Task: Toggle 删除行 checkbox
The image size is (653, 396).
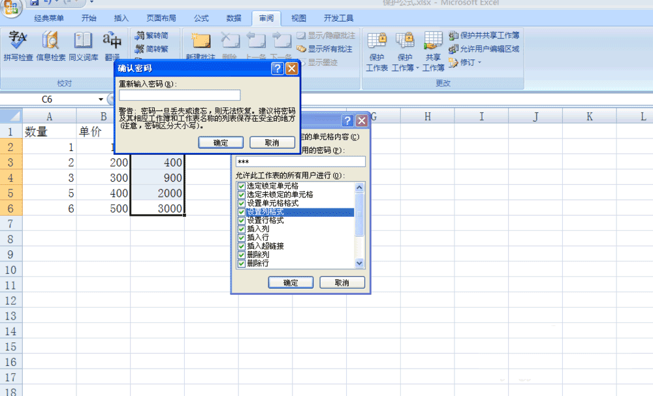Action: (241, 263)
